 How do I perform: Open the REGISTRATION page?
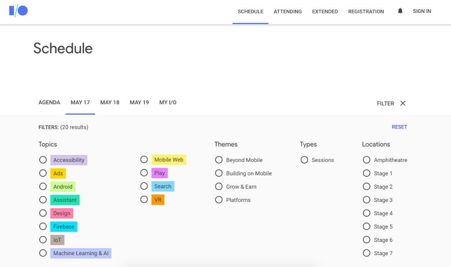(366, 11)
